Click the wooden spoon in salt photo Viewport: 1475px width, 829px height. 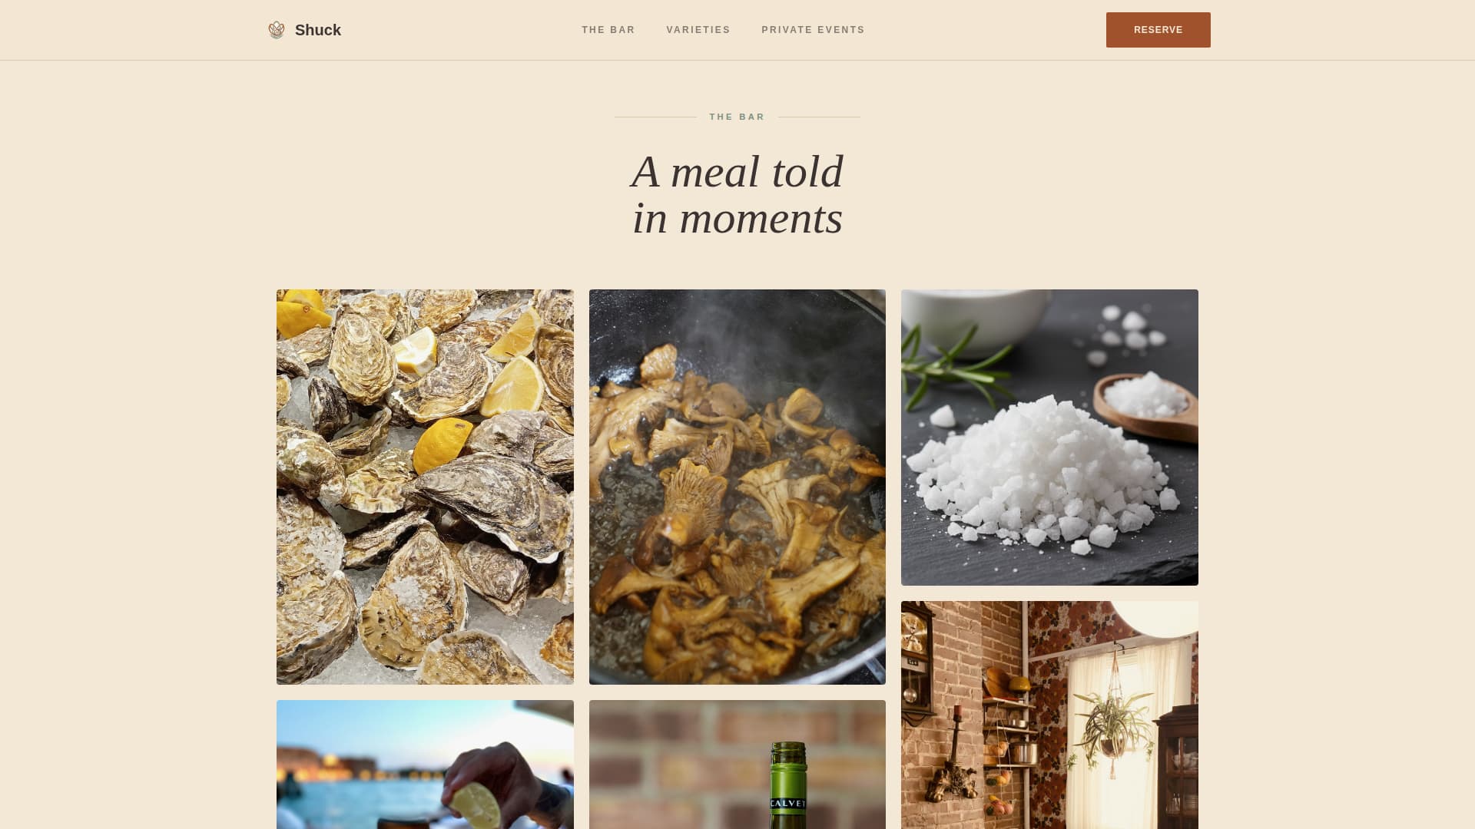coord(1146,407)
